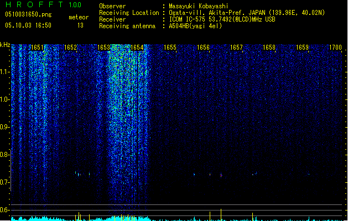348x221 pixels.
Task: Click the 1651 time marker
Action: tap(37, 48)
